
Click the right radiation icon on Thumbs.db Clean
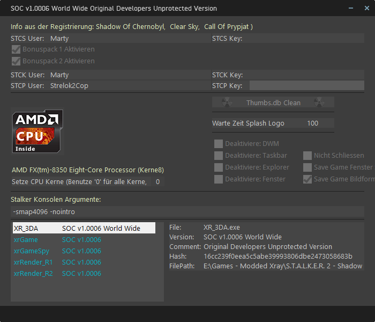(x=319, y=103)
